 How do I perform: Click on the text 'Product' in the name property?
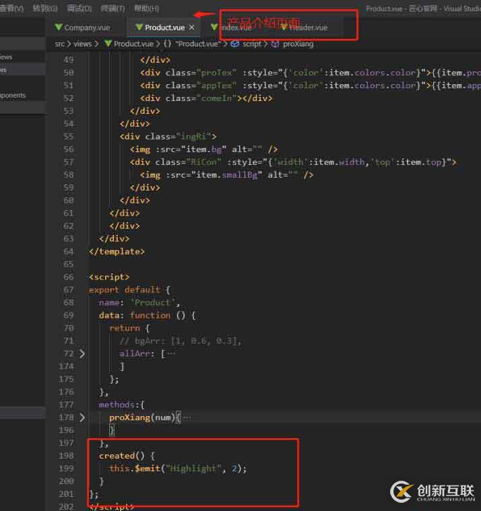point(153,302)
